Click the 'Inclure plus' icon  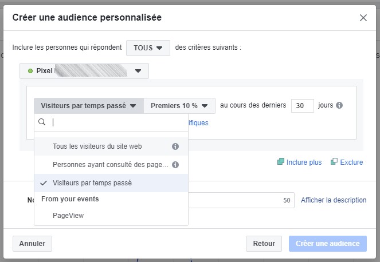coord(281,162)
